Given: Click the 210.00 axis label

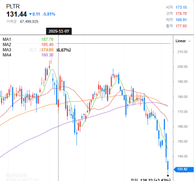Looking at the screenshot, I should tap(182, 52).
